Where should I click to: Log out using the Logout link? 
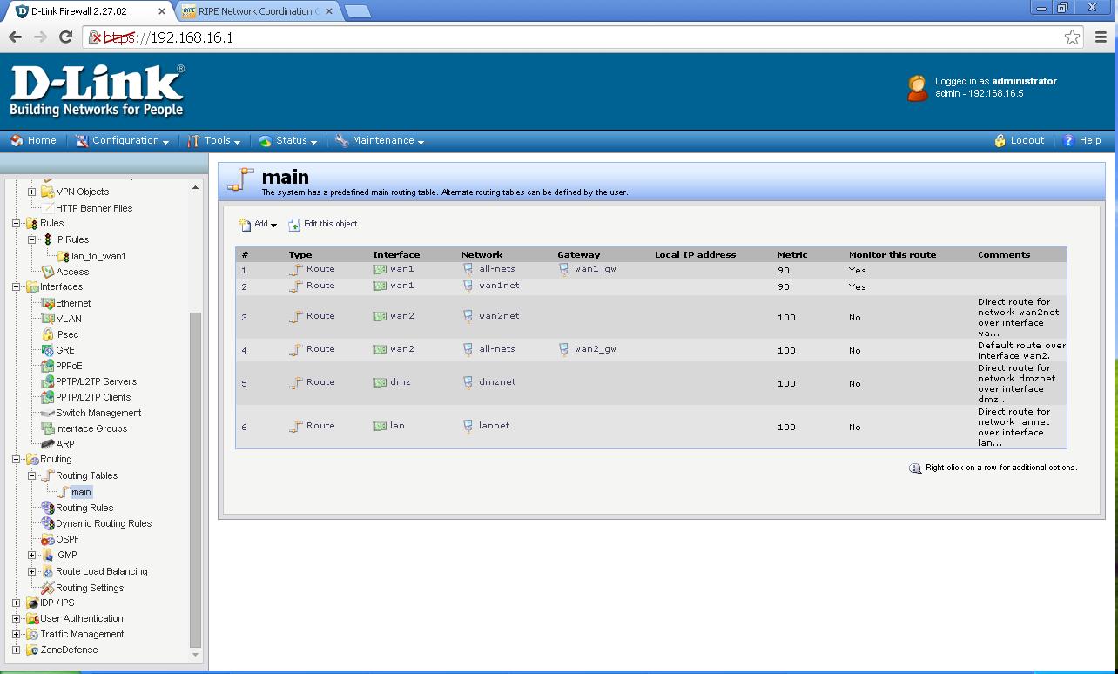click(1020, 140)
